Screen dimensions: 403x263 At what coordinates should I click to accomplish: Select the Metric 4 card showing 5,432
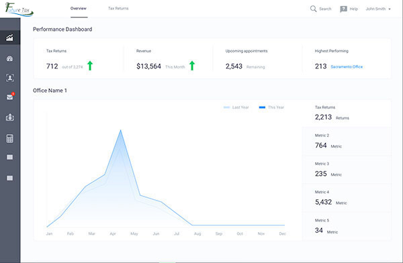click(347, 198)
